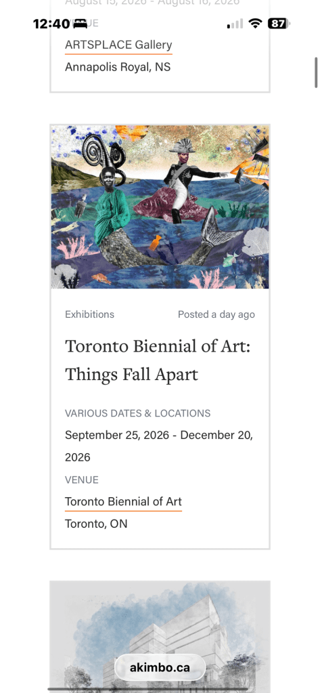Open the Toronto Biennial of Art venue link

point(123,502)
